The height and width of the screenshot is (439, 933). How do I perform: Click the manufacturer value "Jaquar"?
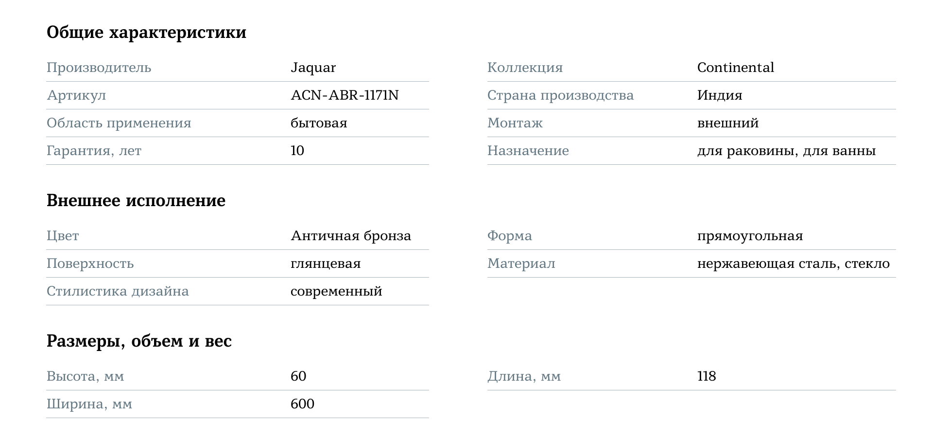pos(313,68)
